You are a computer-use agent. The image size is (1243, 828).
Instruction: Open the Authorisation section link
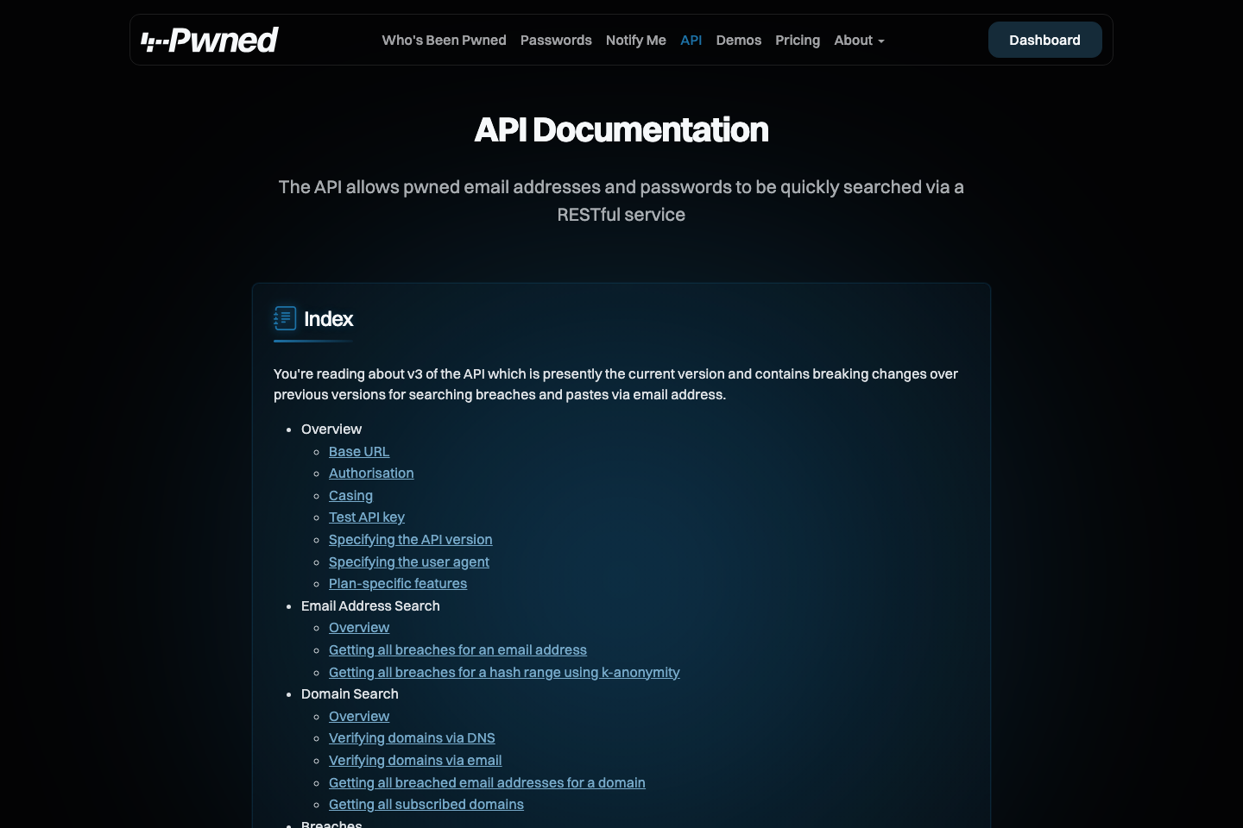pyautogui.click(x=371, y=473)
